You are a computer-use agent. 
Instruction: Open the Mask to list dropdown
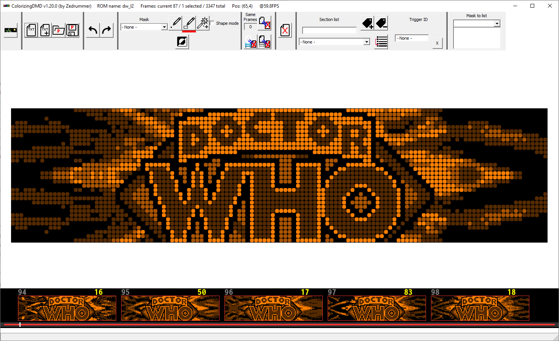point(477,24)
